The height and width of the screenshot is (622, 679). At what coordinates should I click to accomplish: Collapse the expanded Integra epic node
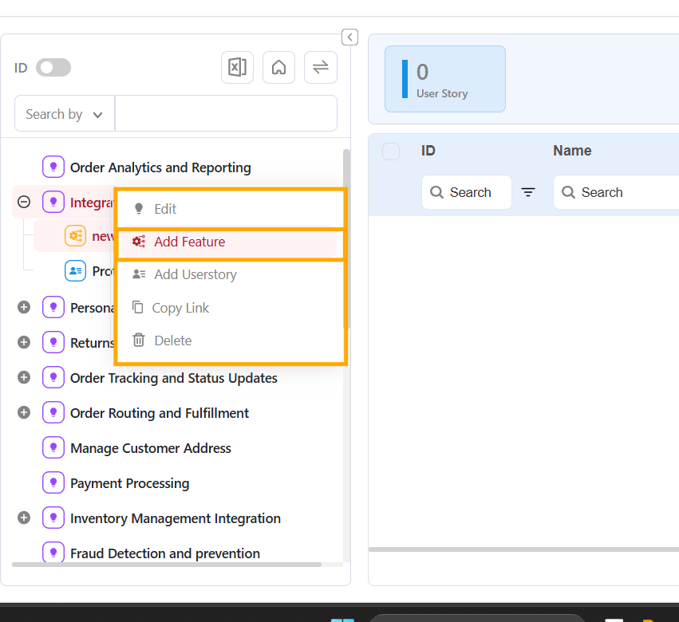[24, 203]
